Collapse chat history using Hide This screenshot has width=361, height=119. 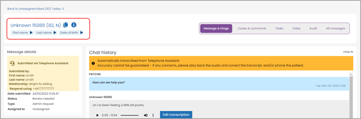click(348, 52)
